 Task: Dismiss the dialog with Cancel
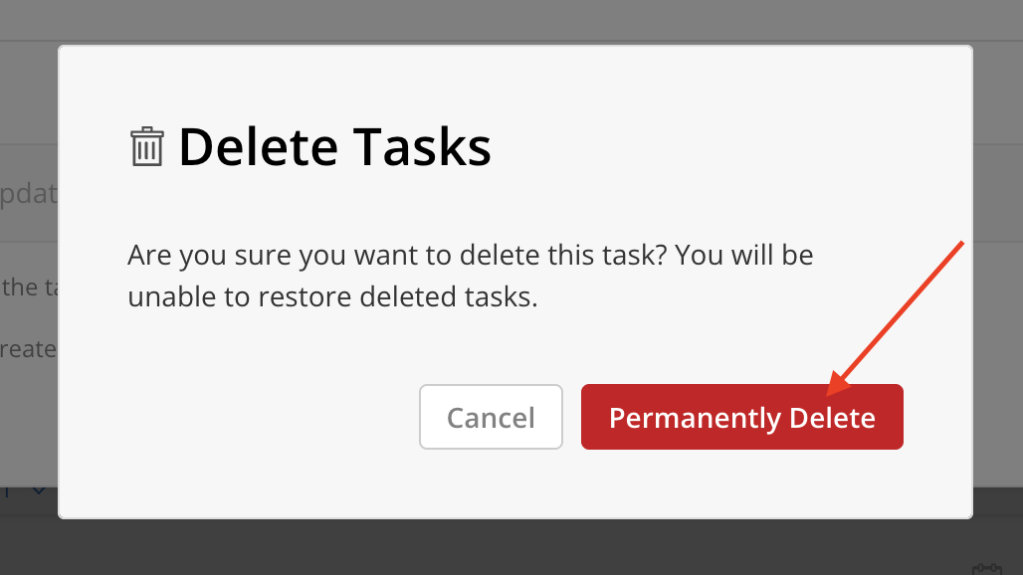491,417
